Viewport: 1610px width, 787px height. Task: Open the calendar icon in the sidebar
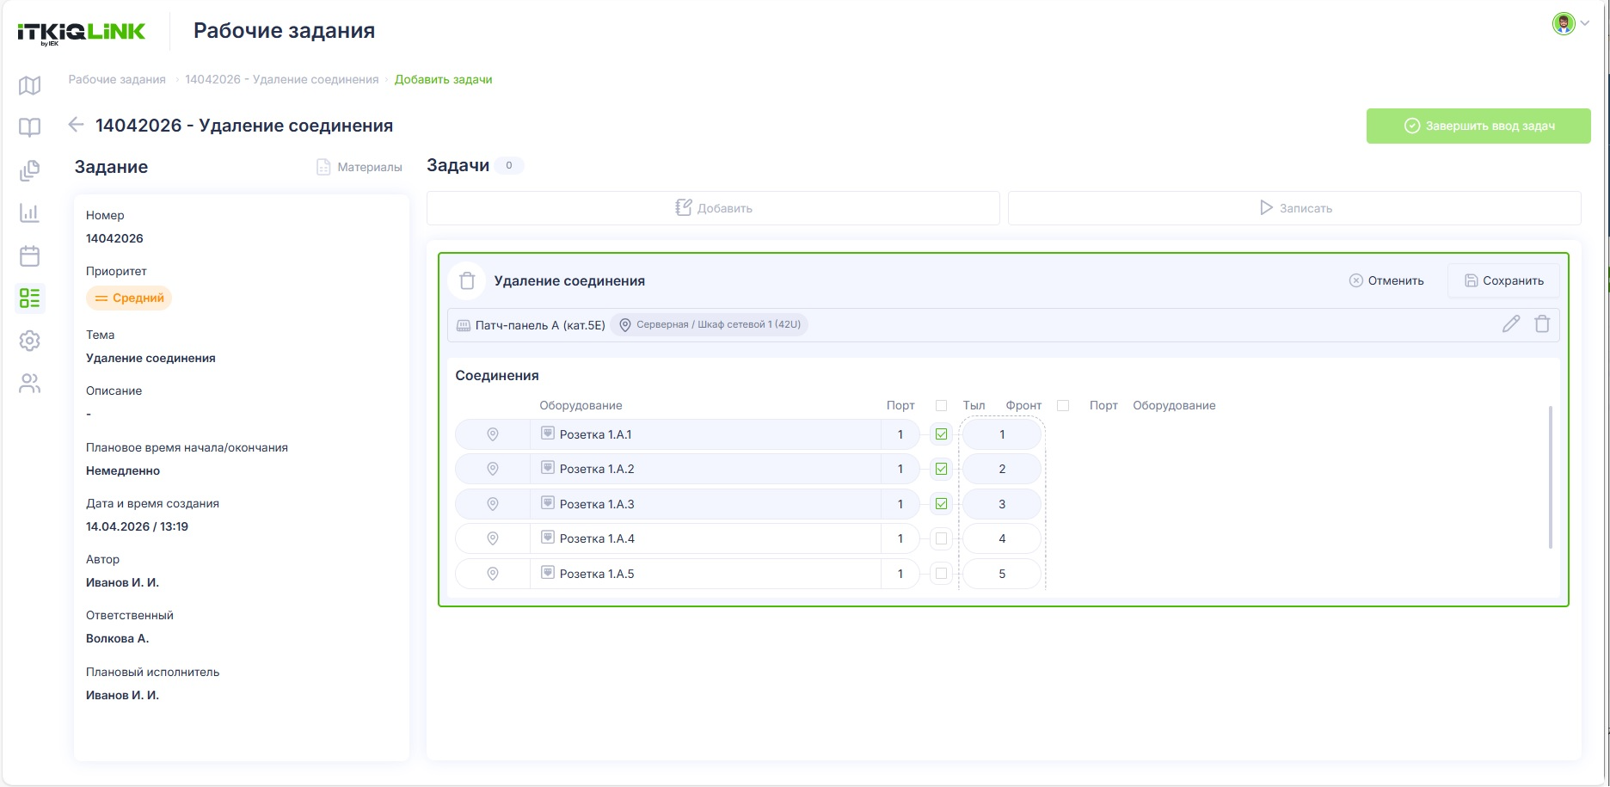(x=30, y=255)
